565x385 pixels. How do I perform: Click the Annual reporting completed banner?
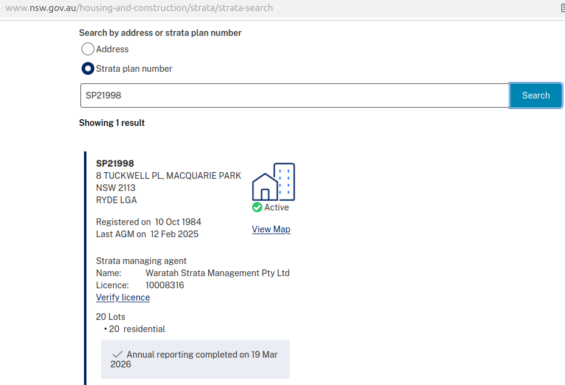[x=195, y=359]
